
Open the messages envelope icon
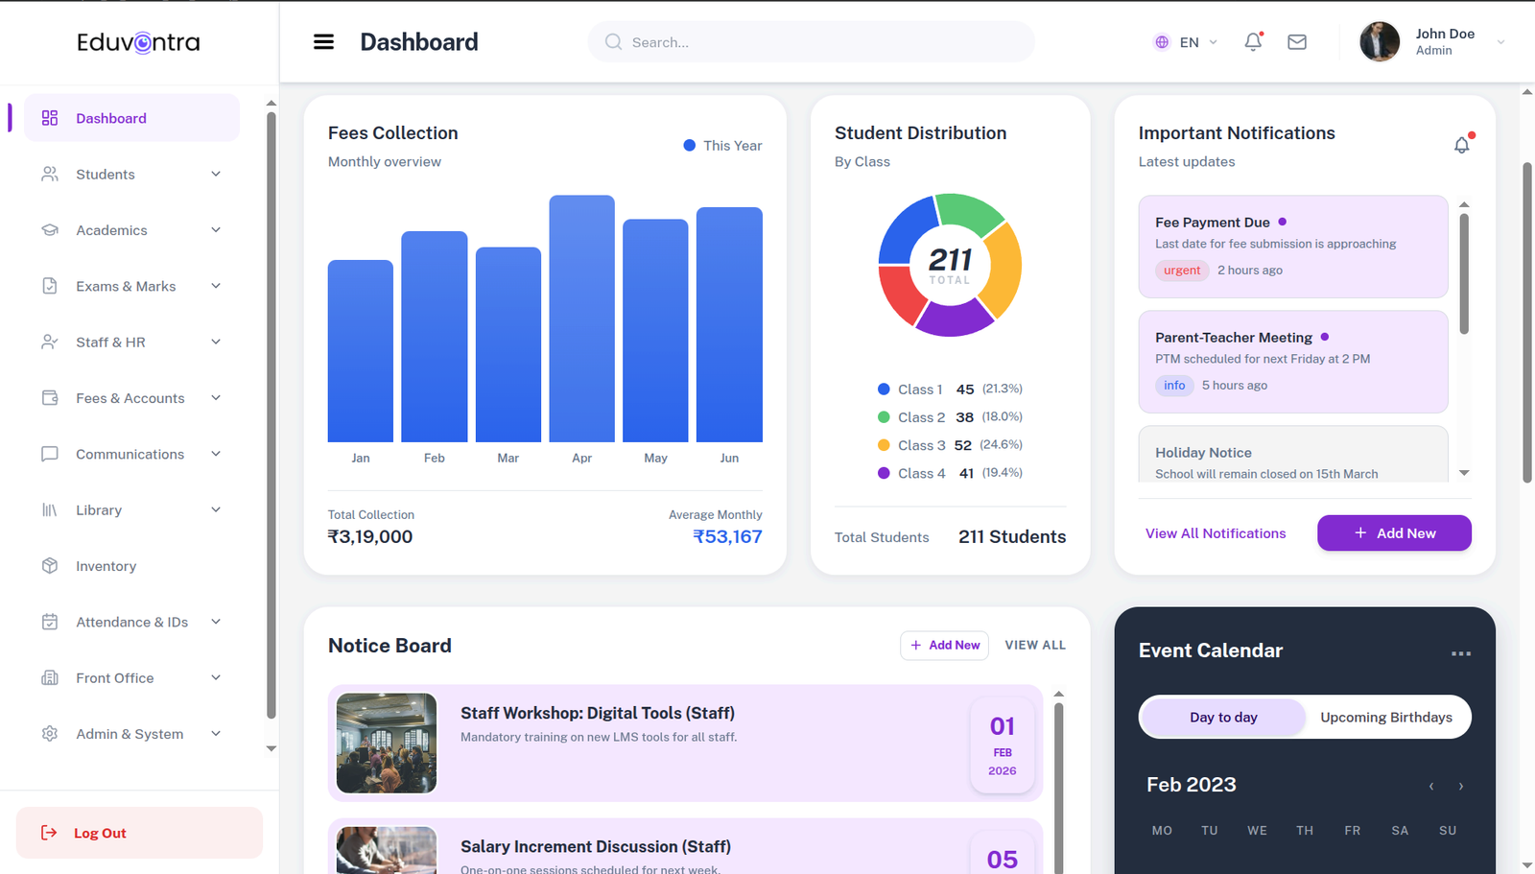pyautogui.click(x=1296, y=42)
